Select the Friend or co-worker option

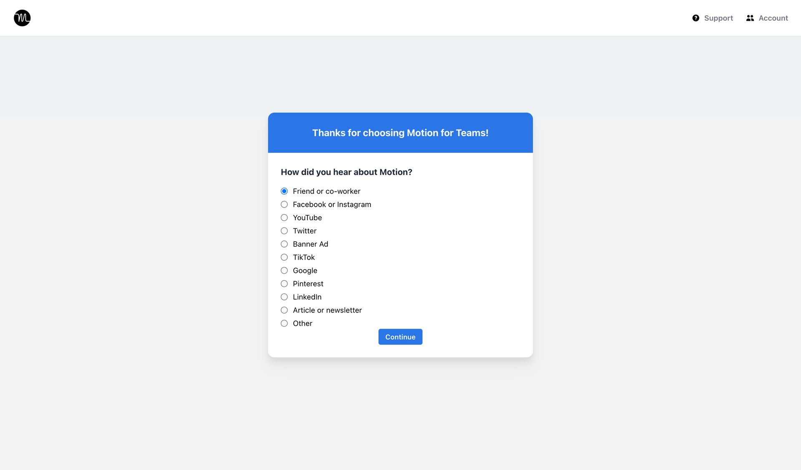click(284, 191)
